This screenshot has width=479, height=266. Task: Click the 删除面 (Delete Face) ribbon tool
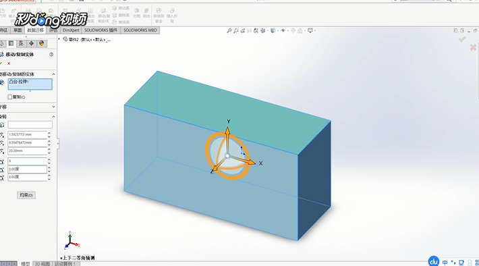point(121,15)
